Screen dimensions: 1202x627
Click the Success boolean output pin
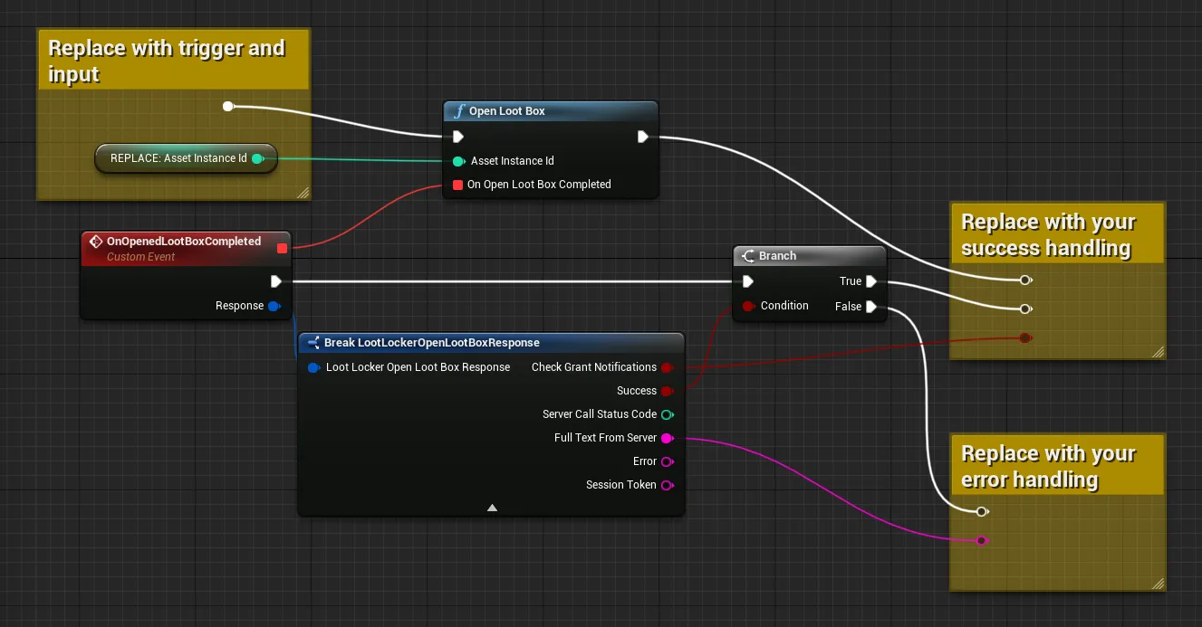click(667, 391)
